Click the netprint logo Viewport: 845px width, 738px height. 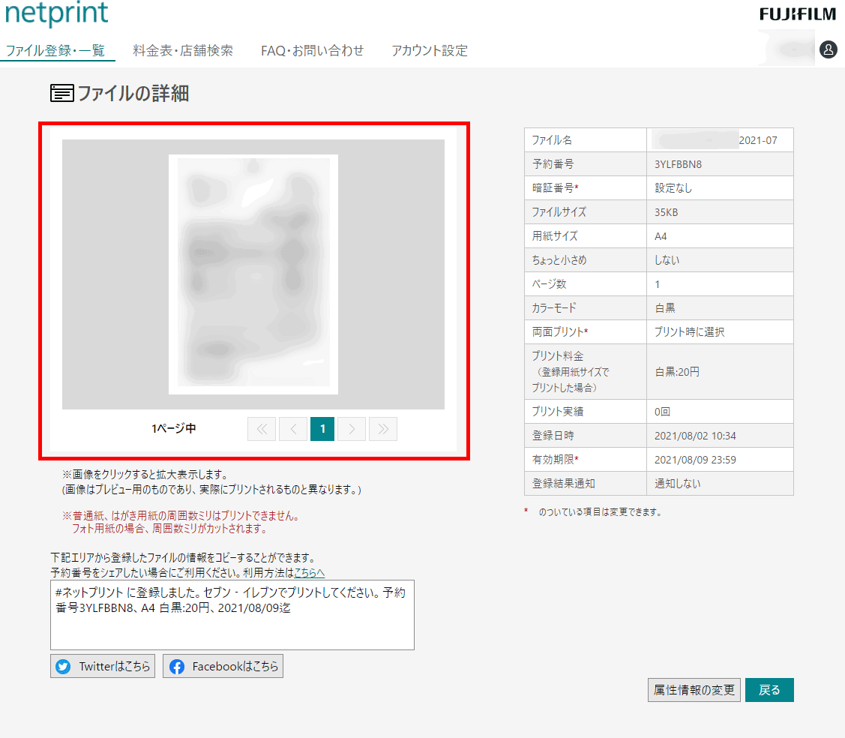pyautogui.click(x=56, y=13)
